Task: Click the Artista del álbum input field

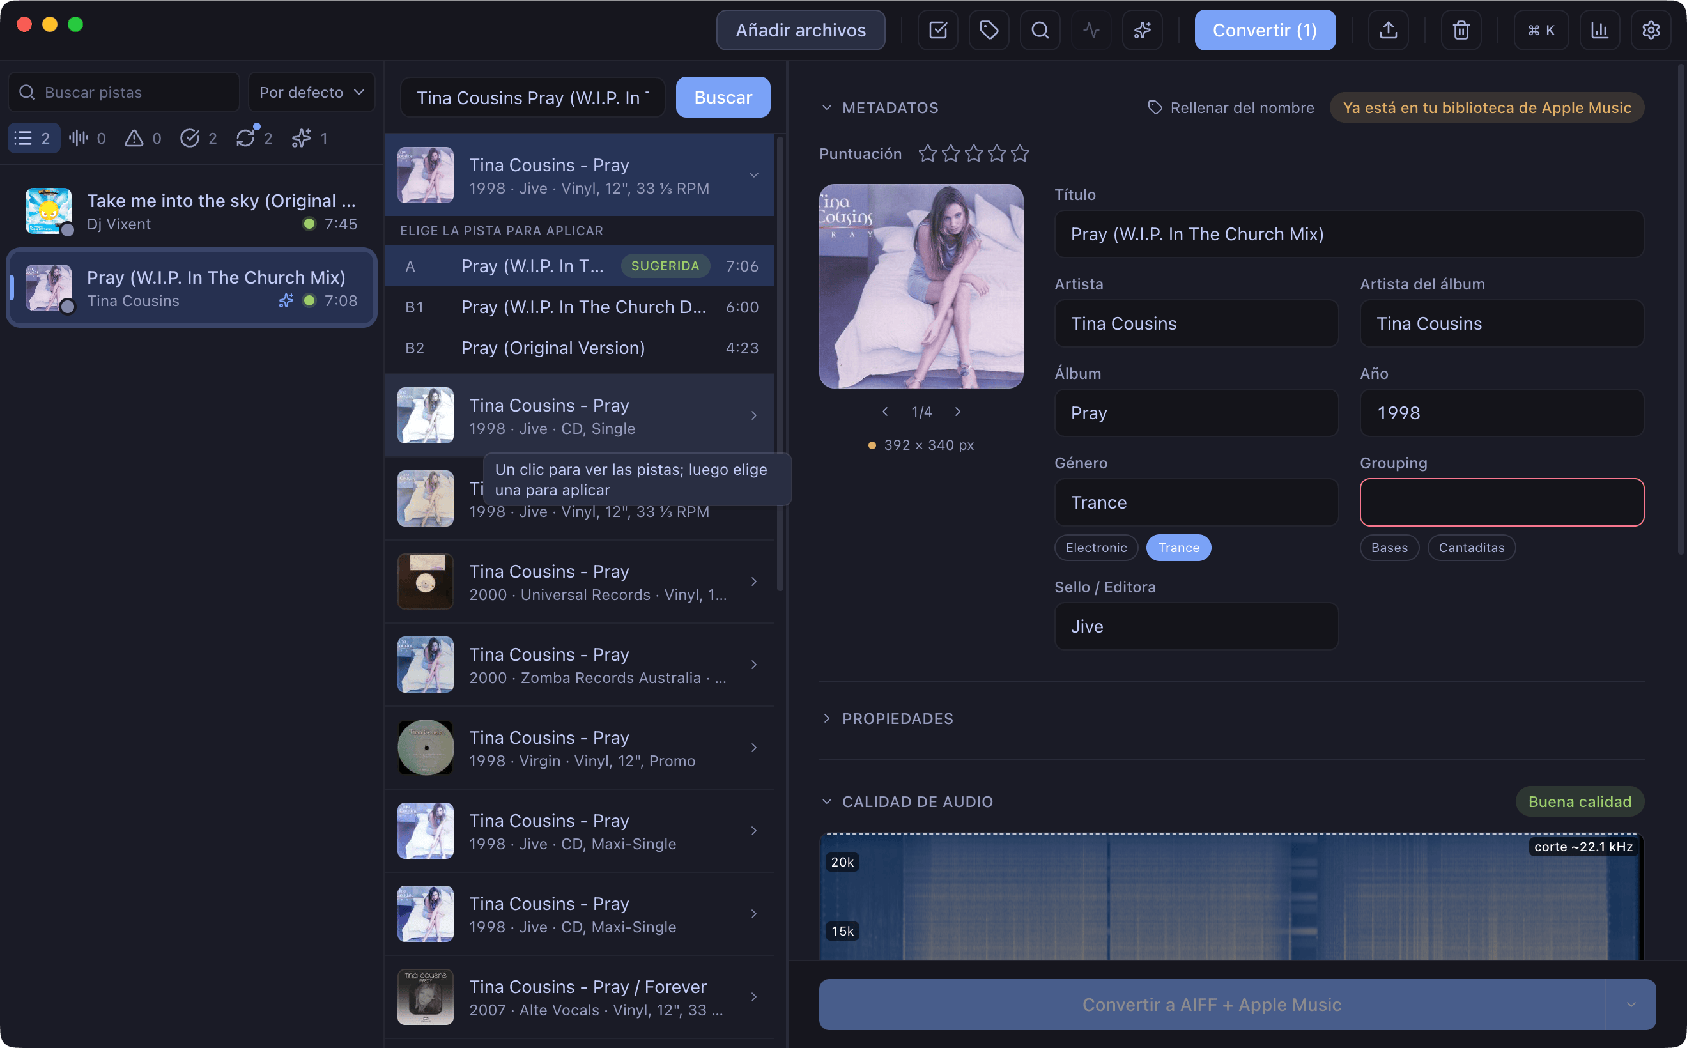Action: point(1502,324)
